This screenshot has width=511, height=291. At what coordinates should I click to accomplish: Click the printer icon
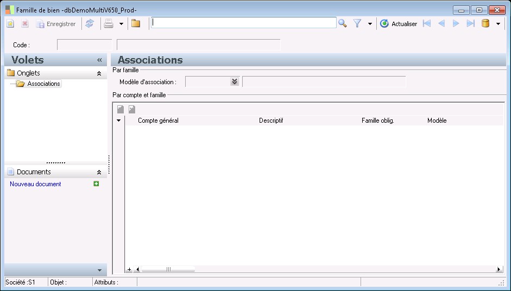(x=109, y=23)
